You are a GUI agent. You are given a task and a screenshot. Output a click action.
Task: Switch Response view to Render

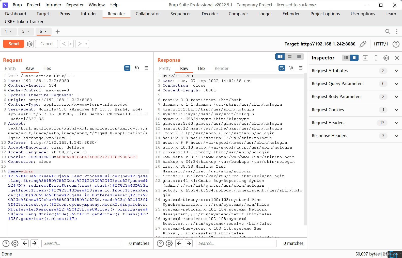[x=222, y=68]
